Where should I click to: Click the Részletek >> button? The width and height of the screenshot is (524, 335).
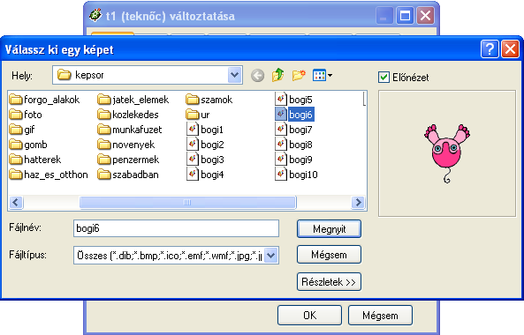[x=329, y=282]
